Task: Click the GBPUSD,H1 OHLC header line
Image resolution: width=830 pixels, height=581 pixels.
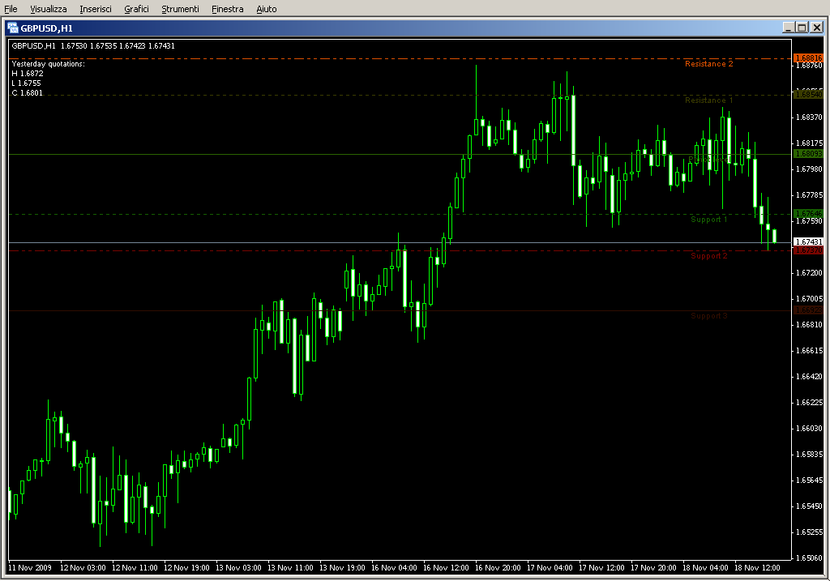Action: (x=93, y=46)
